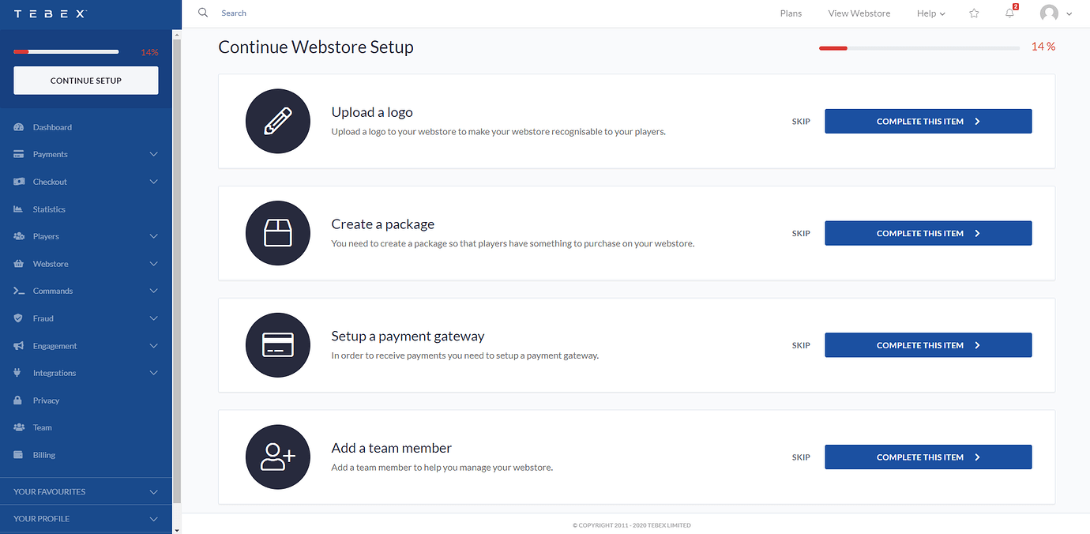Skip the Upload a logo step

(801, 122)
